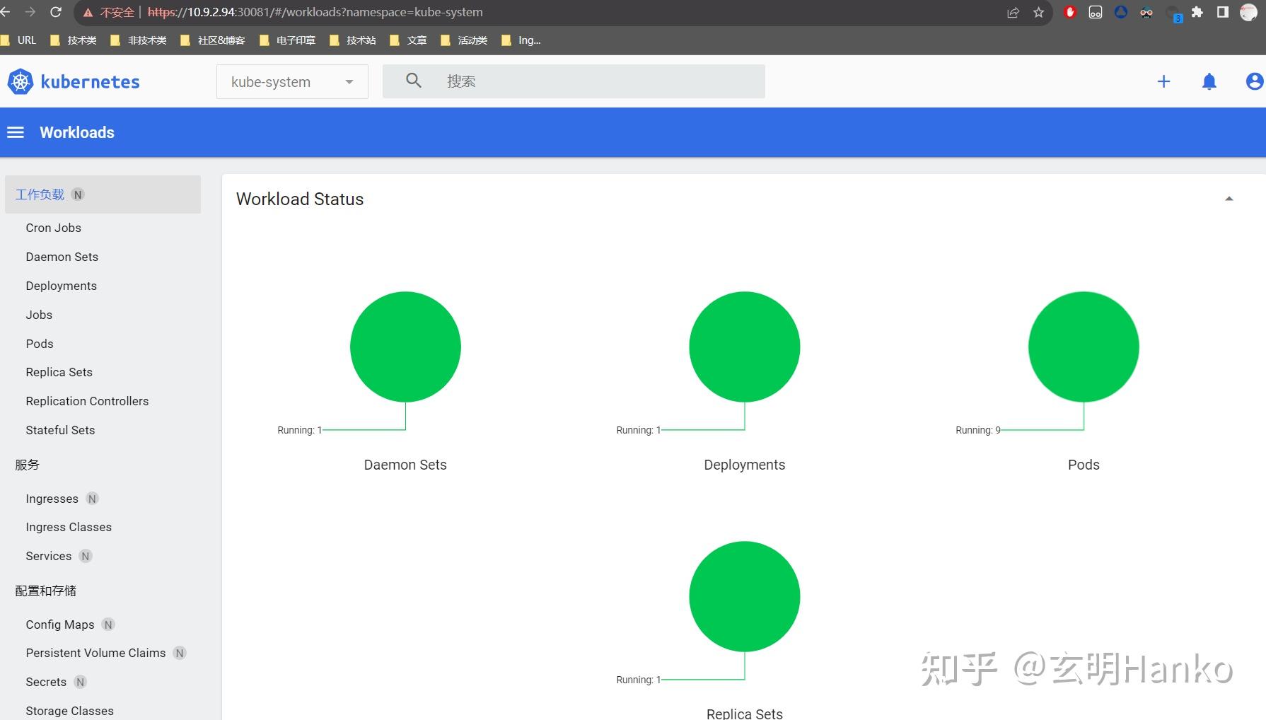Screen dimensions: 1266x720
Task: Open the 电子印章 bookmarks folder
Action: coord(296,40)
